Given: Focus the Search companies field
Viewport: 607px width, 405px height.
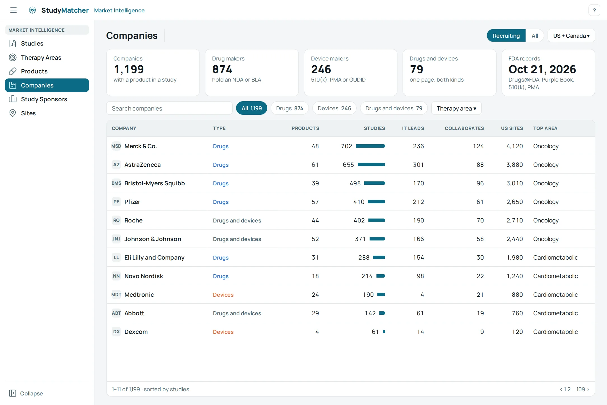Looking at the screenshot, I should [x=169, y=108].
